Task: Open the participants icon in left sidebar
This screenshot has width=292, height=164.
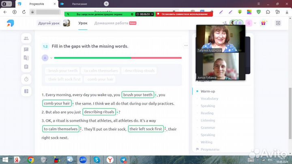Action: 26,39
